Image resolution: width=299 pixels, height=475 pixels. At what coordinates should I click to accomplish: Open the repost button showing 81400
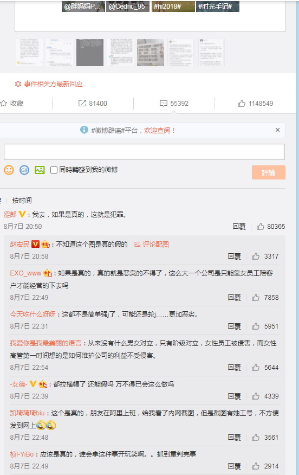tap(93, 104)
